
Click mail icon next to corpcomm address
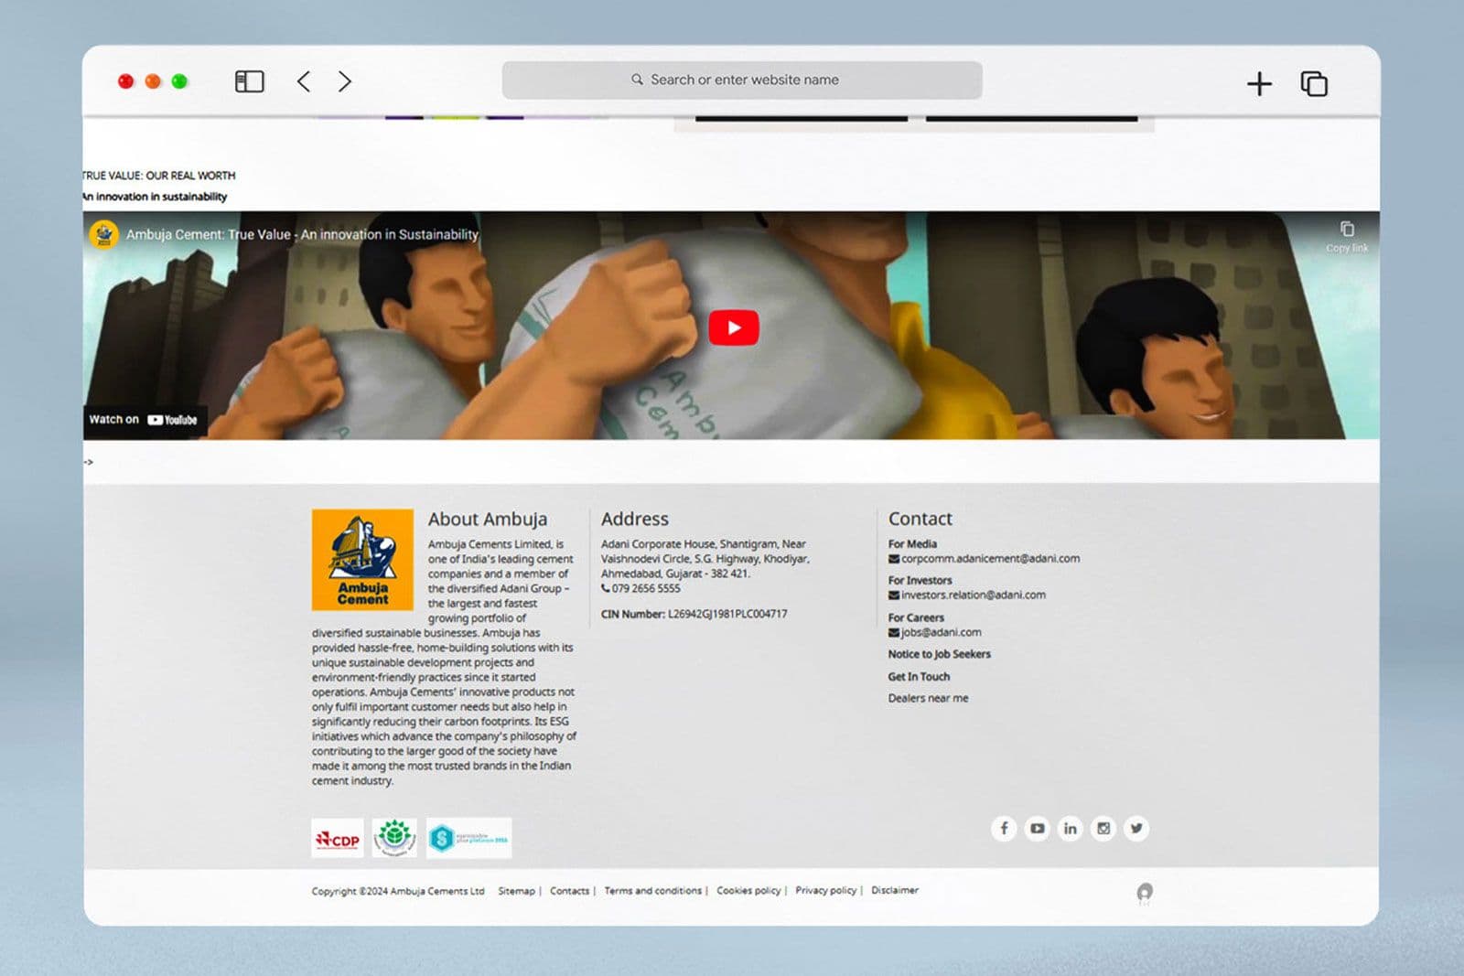pos(894,559)
